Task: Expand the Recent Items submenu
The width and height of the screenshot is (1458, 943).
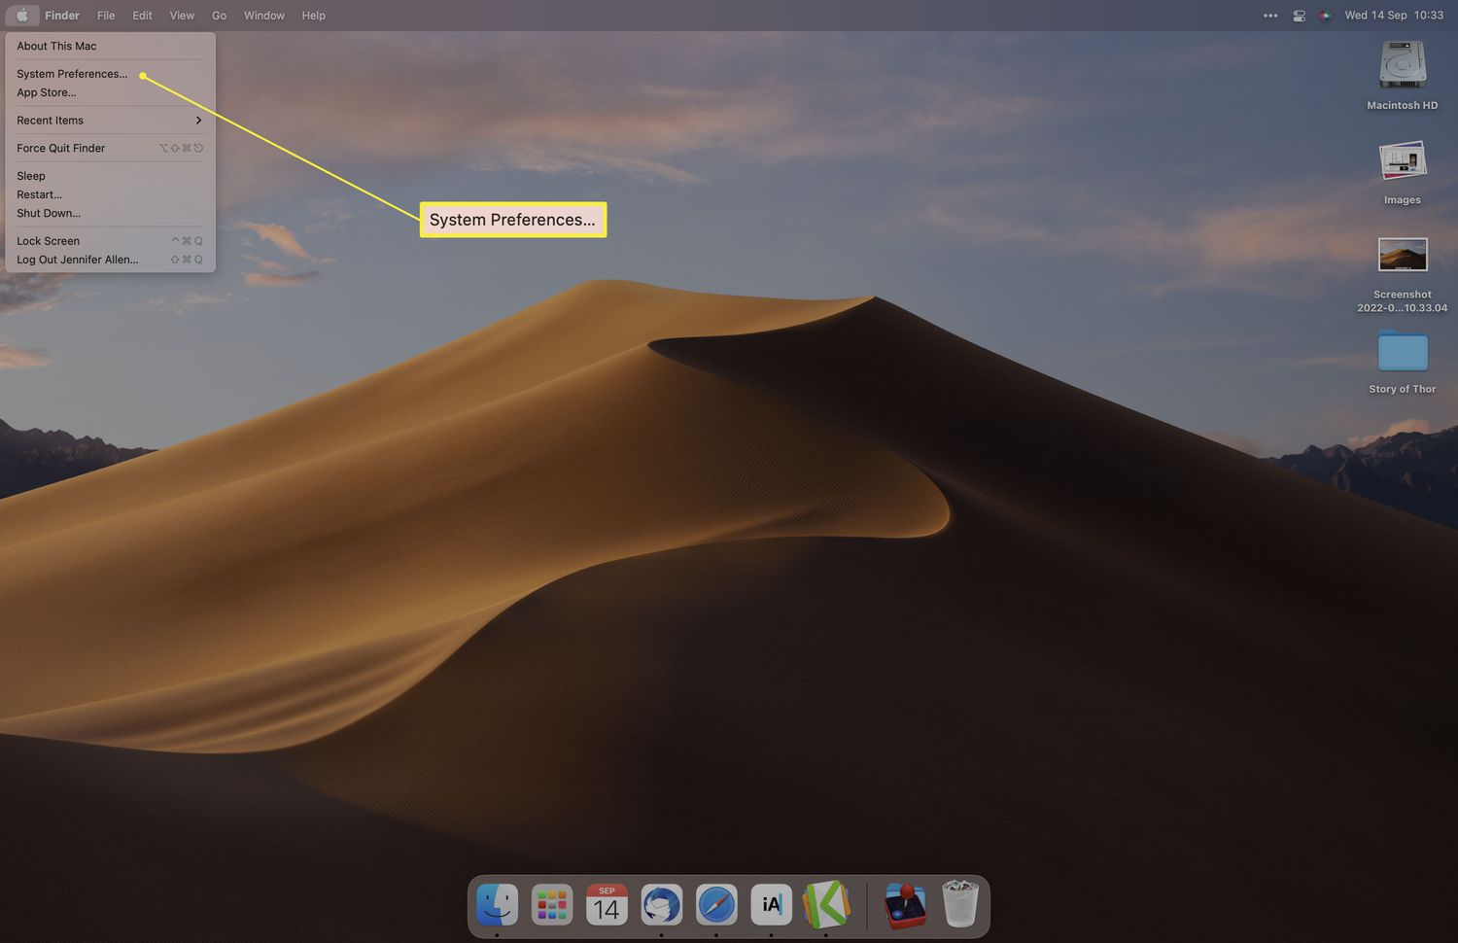Action: 109,121
